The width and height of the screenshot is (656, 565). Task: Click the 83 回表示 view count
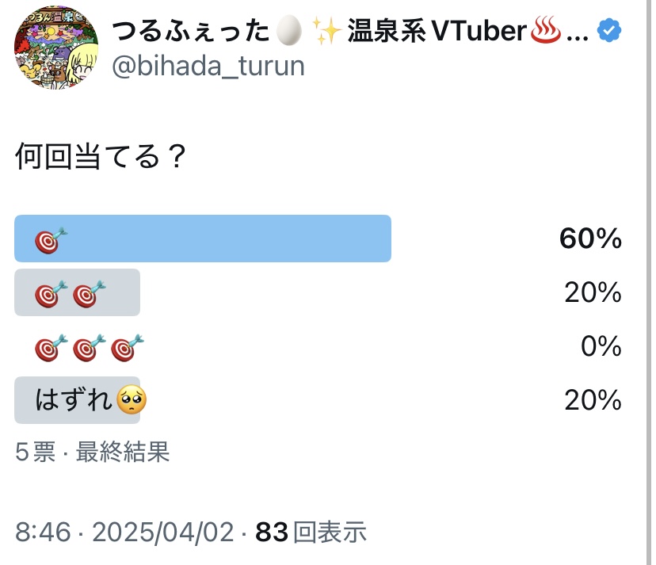coord(311,532)
